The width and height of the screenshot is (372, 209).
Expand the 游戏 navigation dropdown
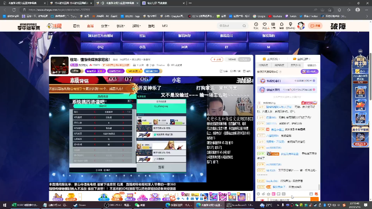pos(136,26)
